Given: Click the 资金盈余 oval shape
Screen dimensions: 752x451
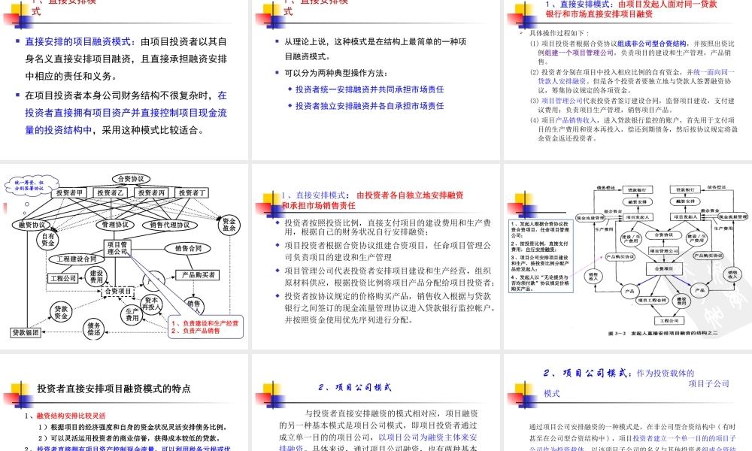Looking at the screenshot, I should point(228,225).
